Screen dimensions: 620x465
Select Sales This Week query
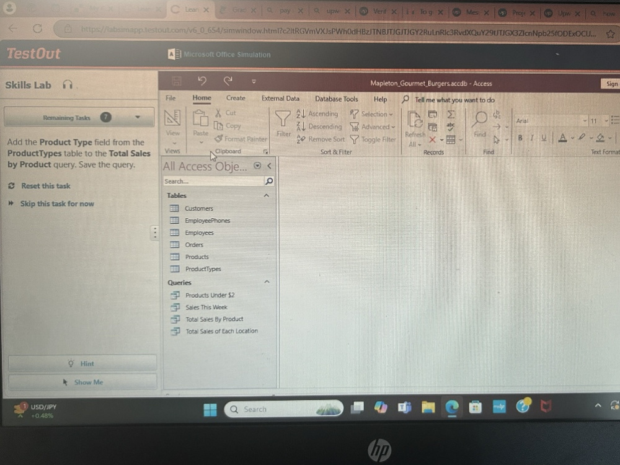(x=206, y=308)
